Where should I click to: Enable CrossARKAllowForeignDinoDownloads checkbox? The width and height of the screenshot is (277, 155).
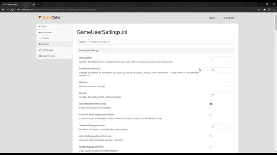click(x=211, y=115)
